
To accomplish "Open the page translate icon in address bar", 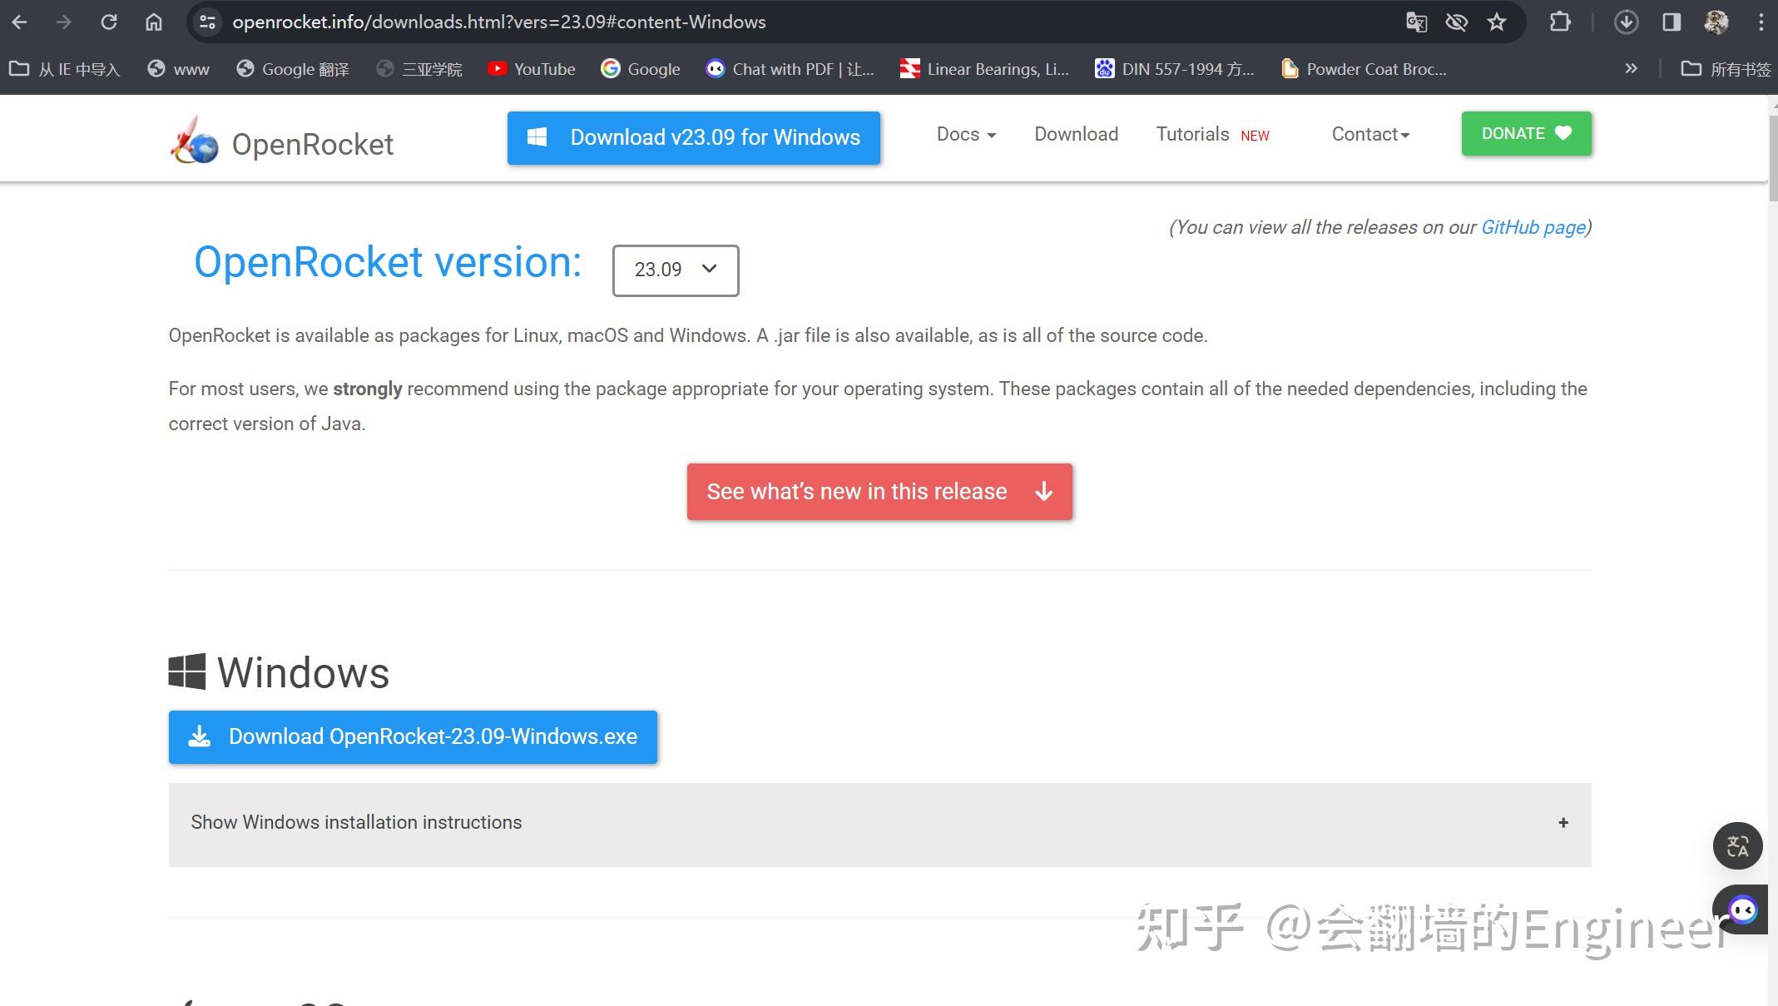I will tap(1416, 22).
